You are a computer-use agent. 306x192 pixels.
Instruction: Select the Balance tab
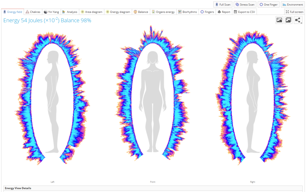141,12
